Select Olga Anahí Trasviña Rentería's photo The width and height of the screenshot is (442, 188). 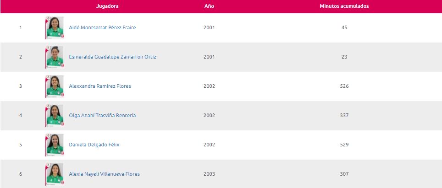[55, 115]
